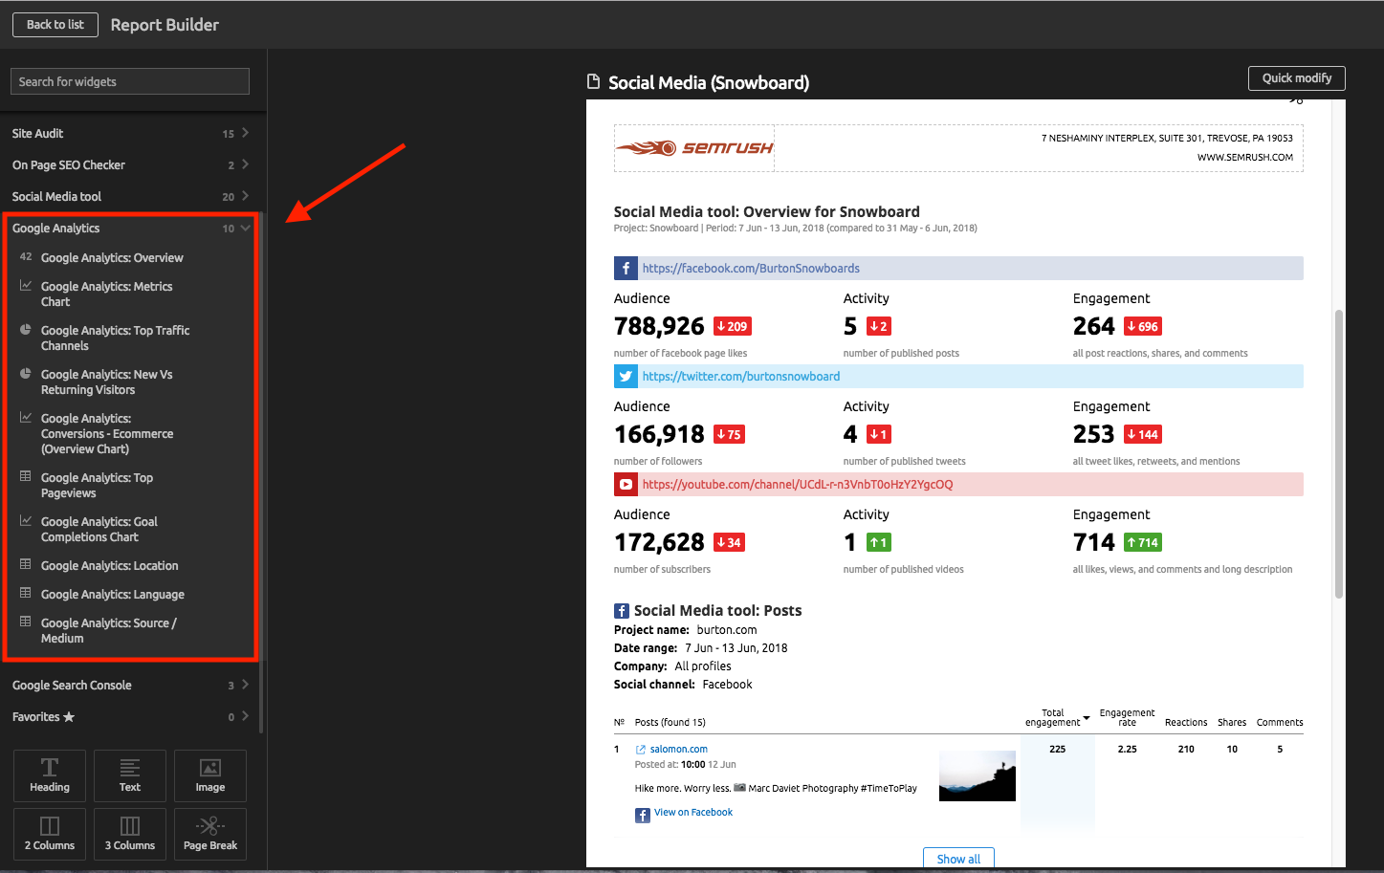Screen dimensions: 1384x873
Task: Click the Social Media (Snowboard) report title
Action: (x=709, y=83)
